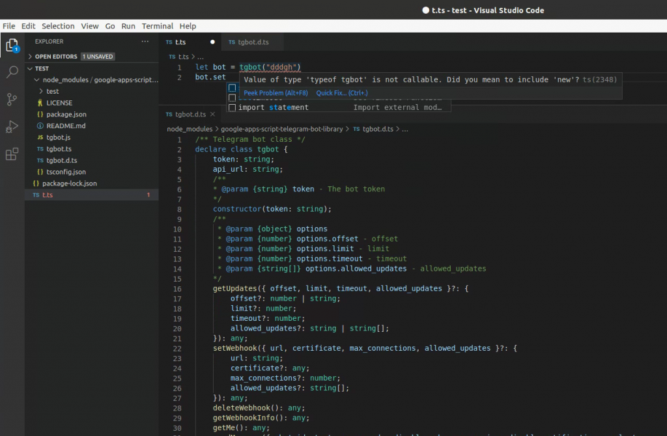
Task: Expand the test subfolder
Action: tap(41, 91)
